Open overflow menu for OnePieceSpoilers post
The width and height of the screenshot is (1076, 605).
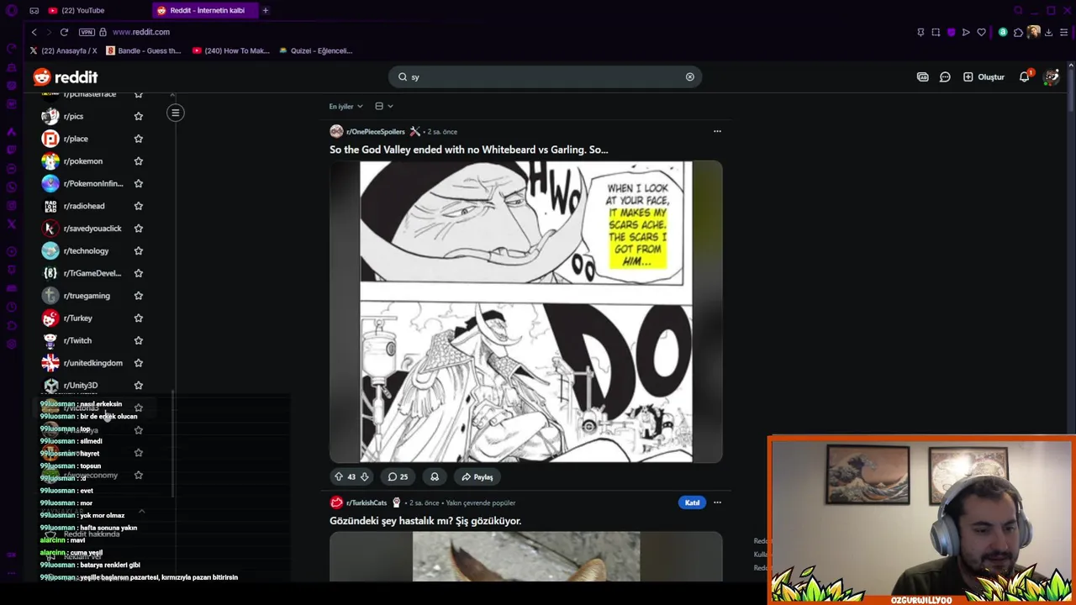pyautogui.click(x=717, y=131)
